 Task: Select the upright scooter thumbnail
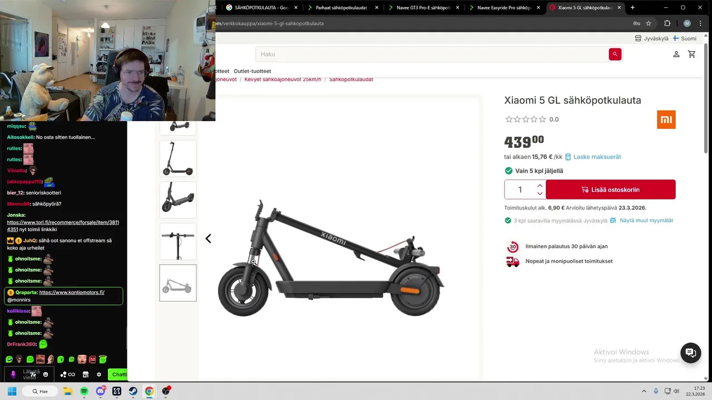[178, 158]
